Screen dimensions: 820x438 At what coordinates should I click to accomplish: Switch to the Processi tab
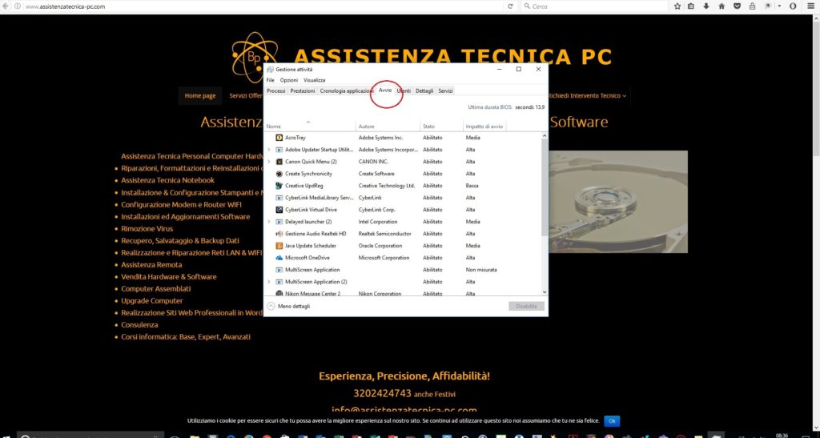click(x=276, y=91)
